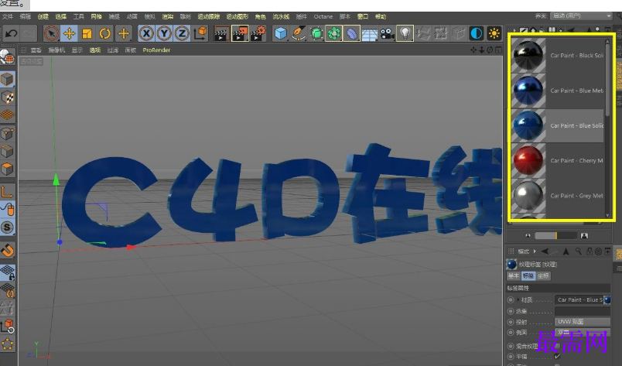Open the 帮助 (Help) menu
The image size is (622, 366).
click(381, 17)
